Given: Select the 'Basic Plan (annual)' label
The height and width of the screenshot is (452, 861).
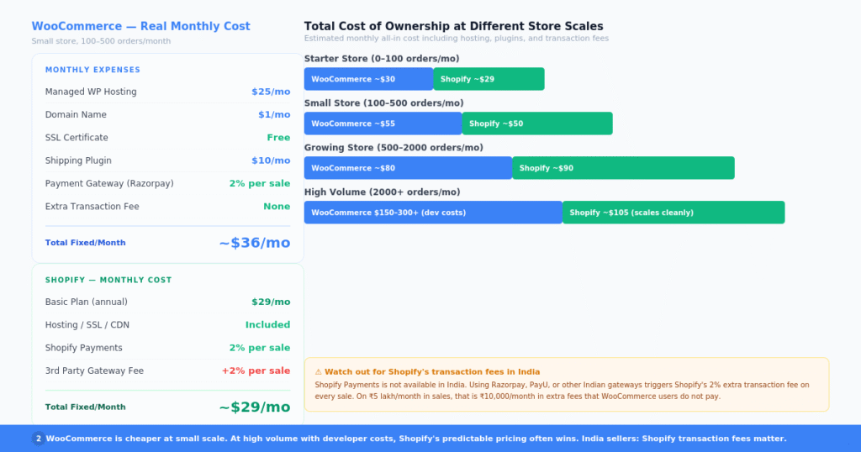Looking at the screenshot, I should (x=87, y=302).
